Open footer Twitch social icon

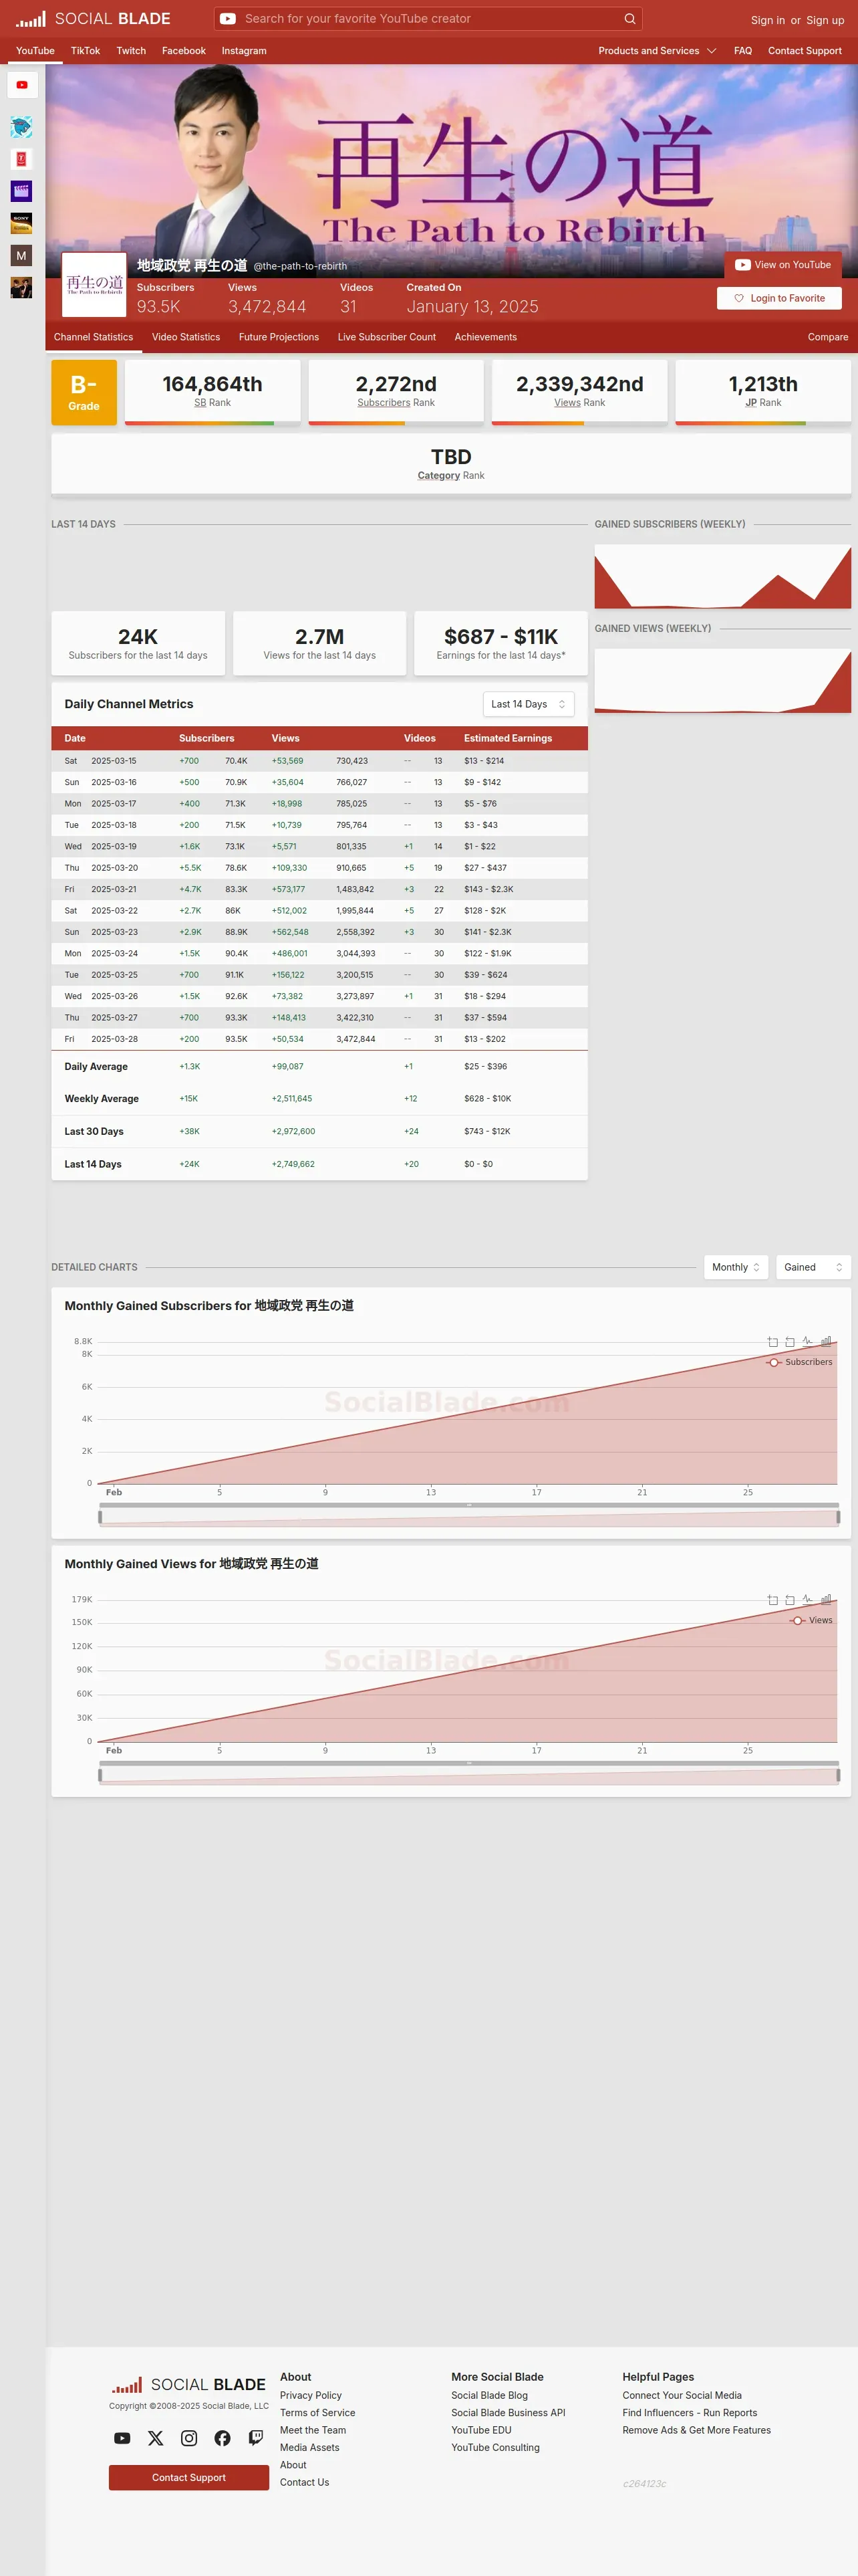[256, 2438]
